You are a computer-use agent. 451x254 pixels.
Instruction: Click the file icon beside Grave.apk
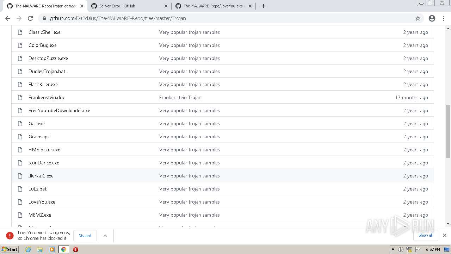click(20, 137)
